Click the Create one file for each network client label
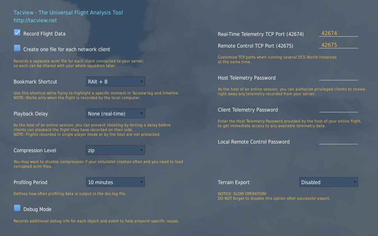The width and height of the screenshot is (378, 236). [67, 49]
